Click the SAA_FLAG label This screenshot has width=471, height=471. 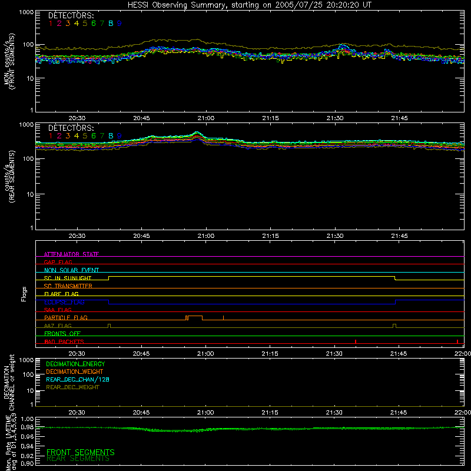coord(58,310)
